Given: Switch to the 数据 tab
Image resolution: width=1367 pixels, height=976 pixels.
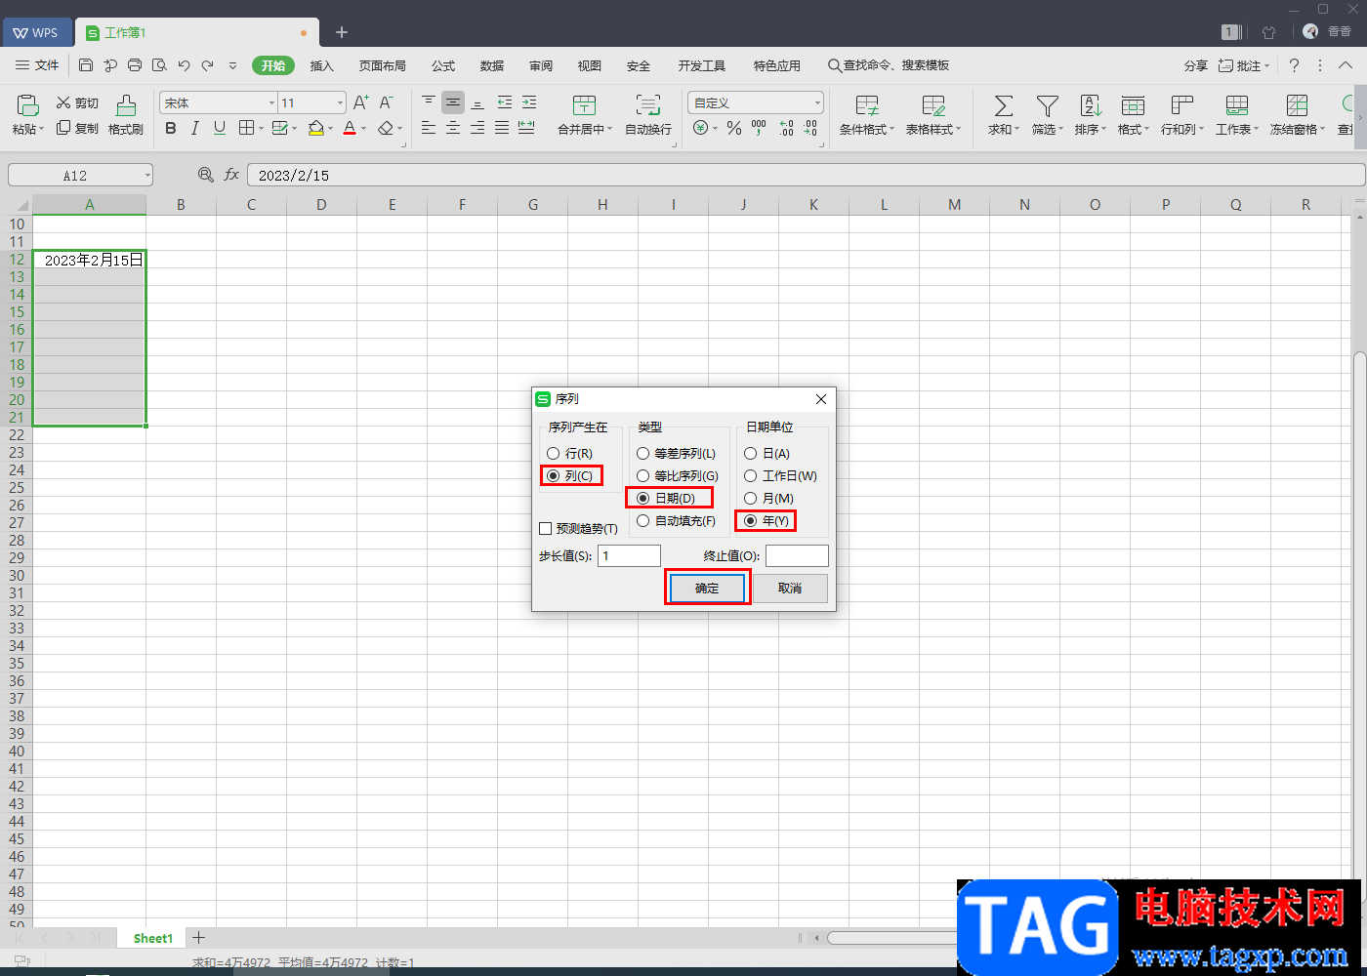Looking at the screenshot, I should click(492, 65).
